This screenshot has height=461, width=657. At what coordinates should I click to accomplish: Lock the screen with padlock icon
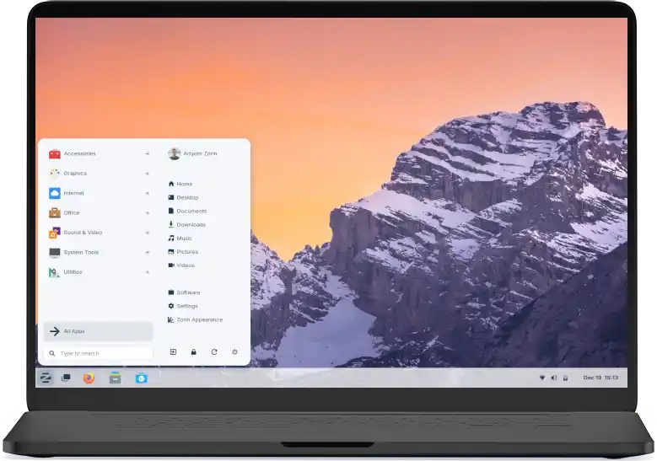(193, 351)
